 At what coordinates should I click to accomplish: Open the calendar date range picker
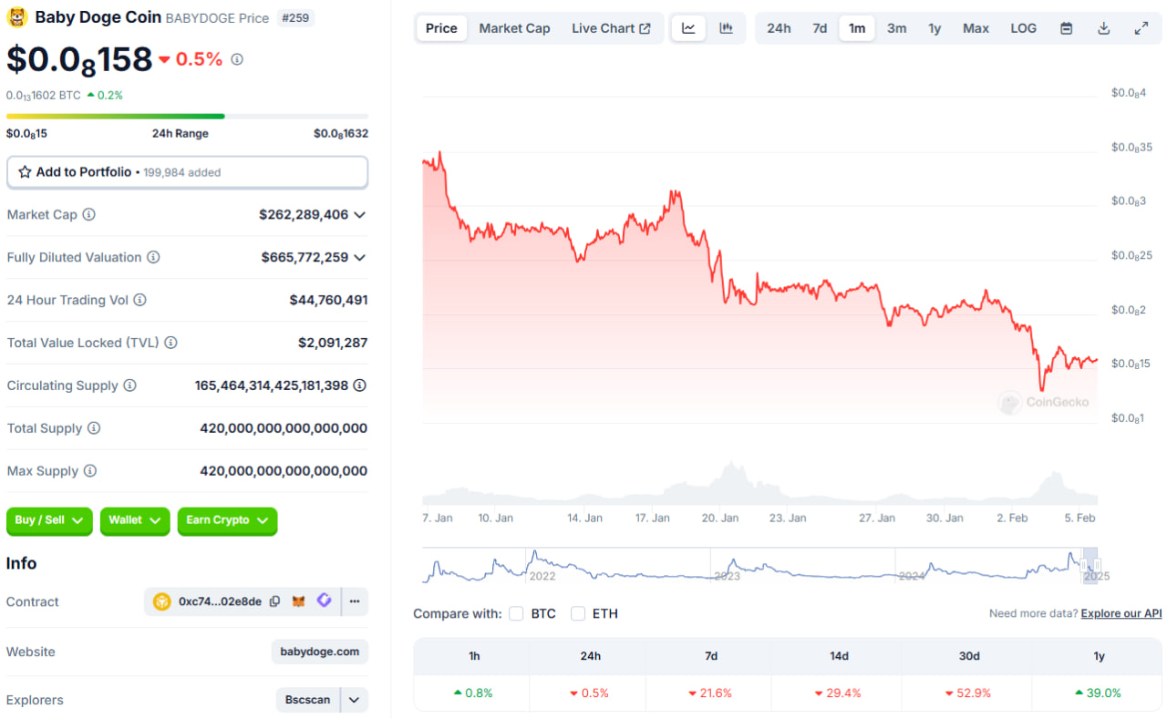[1066, 28]
